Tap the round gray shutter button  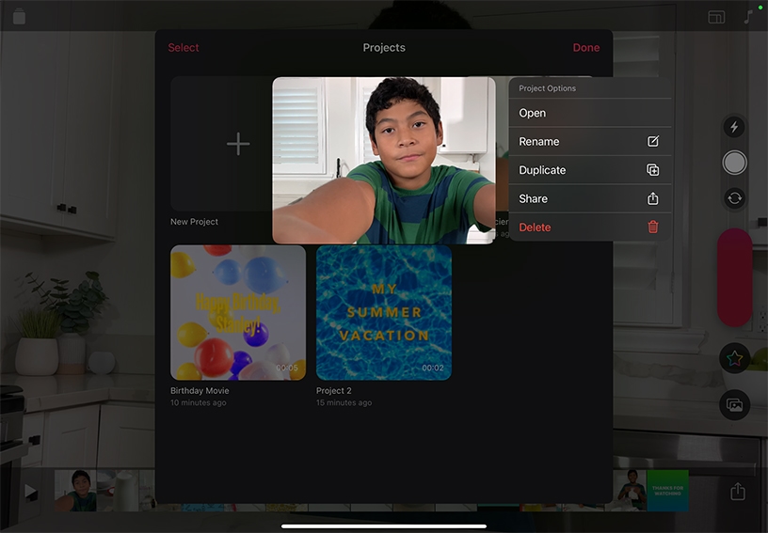(734, 163)
